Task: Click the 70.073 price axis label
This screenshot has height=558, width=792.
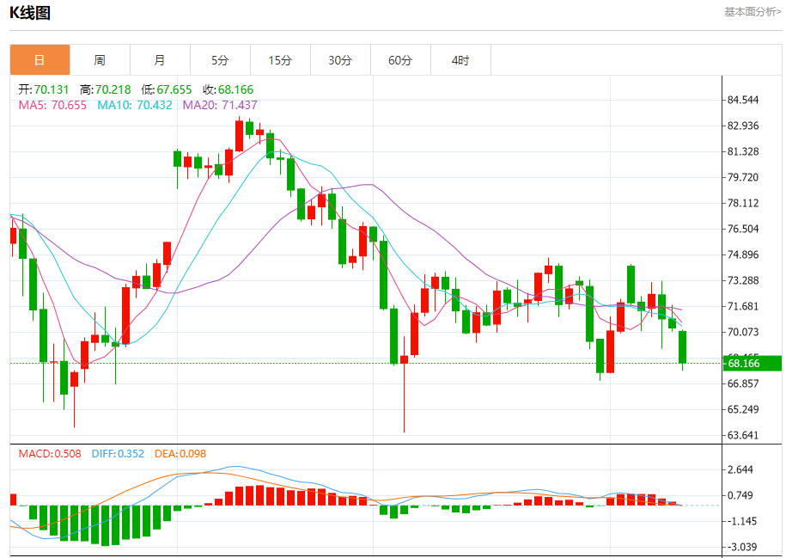Action: (743, 332)
